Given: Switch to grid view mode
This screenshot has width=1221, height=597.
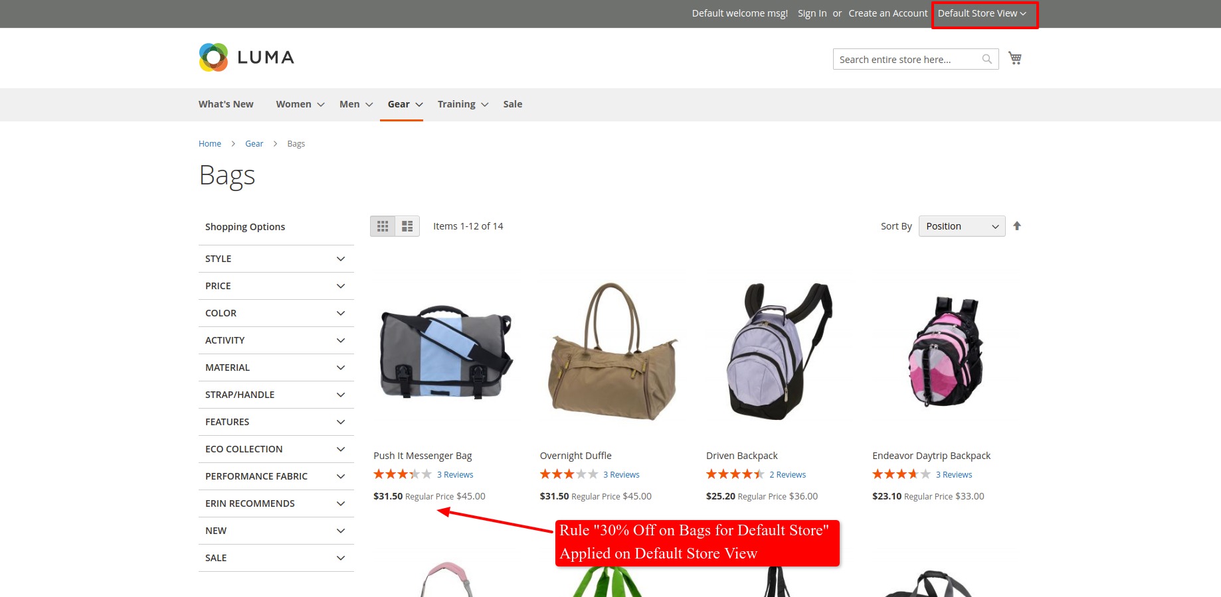Looking at the screenshot, I should point(383,226).
